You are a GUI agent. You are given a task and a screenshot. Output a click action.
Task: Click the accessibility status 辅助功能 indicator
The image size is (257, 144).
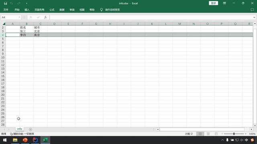(22, 134)
